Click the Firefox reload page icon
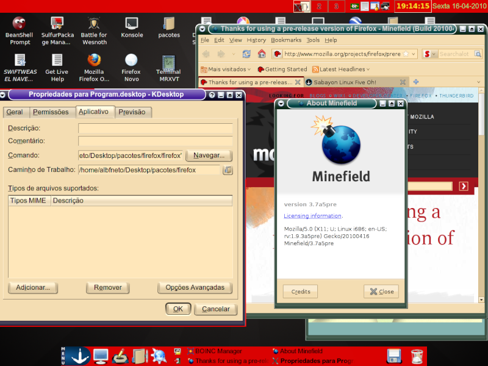This screenshot has height=366, width=488. tap(246, 54)
